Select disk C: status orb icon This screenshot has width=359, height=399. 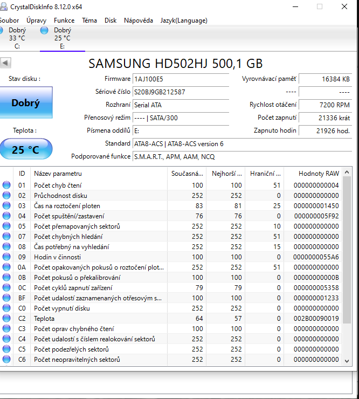[x=2, y=30]
